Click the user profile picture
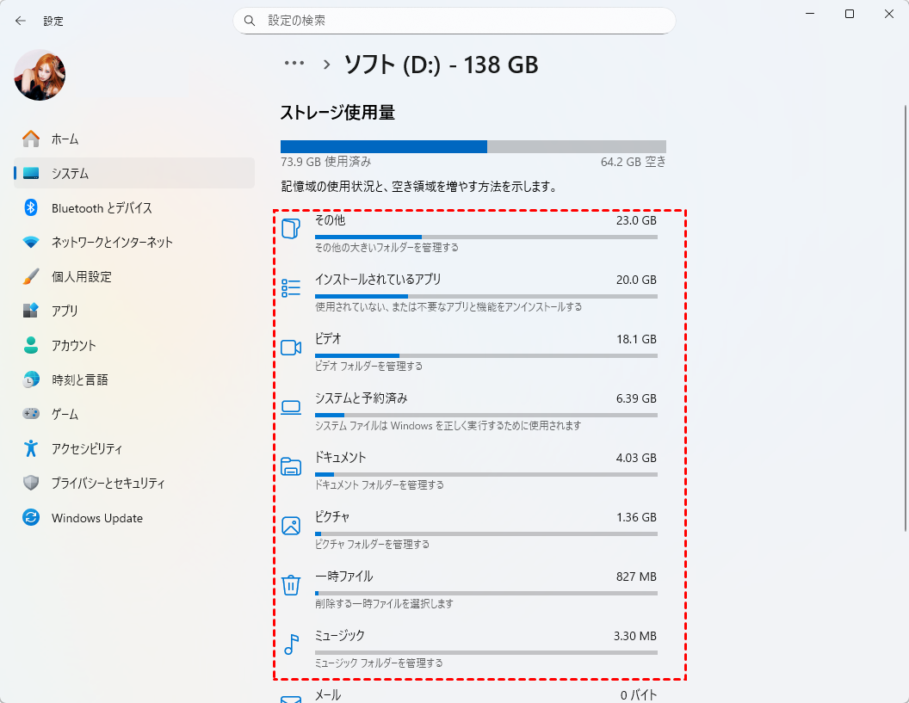 [x=40, y=75]
